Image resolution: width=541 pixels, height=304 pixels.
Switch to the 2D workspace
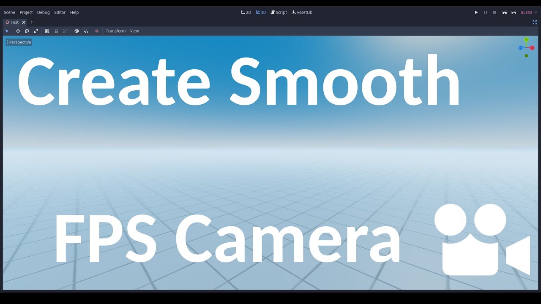pos(246,12)
